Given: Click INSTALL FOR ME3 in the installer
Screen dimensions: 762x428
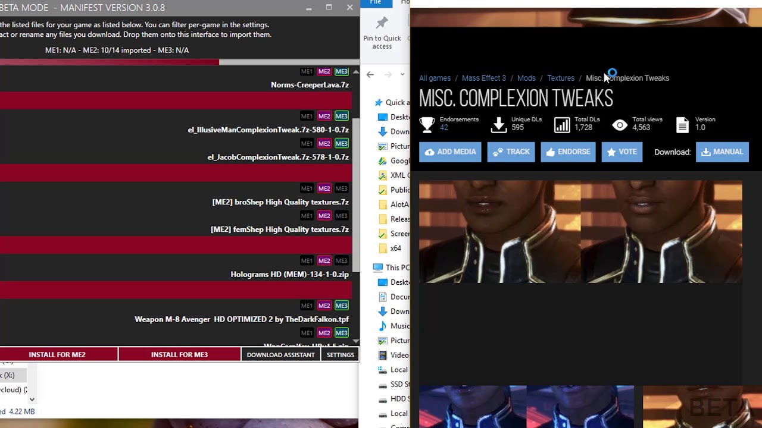Looking at the screenshot, I should [x=179, y=354].
